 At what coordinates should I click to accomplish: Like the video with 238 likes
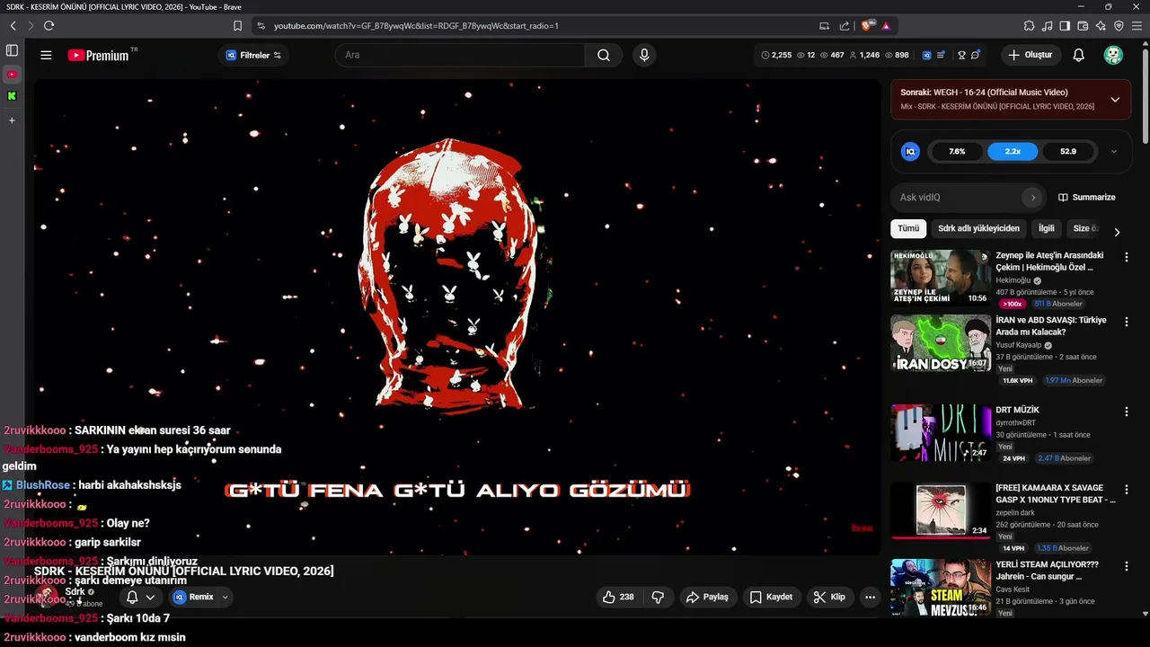click(618, 597)
